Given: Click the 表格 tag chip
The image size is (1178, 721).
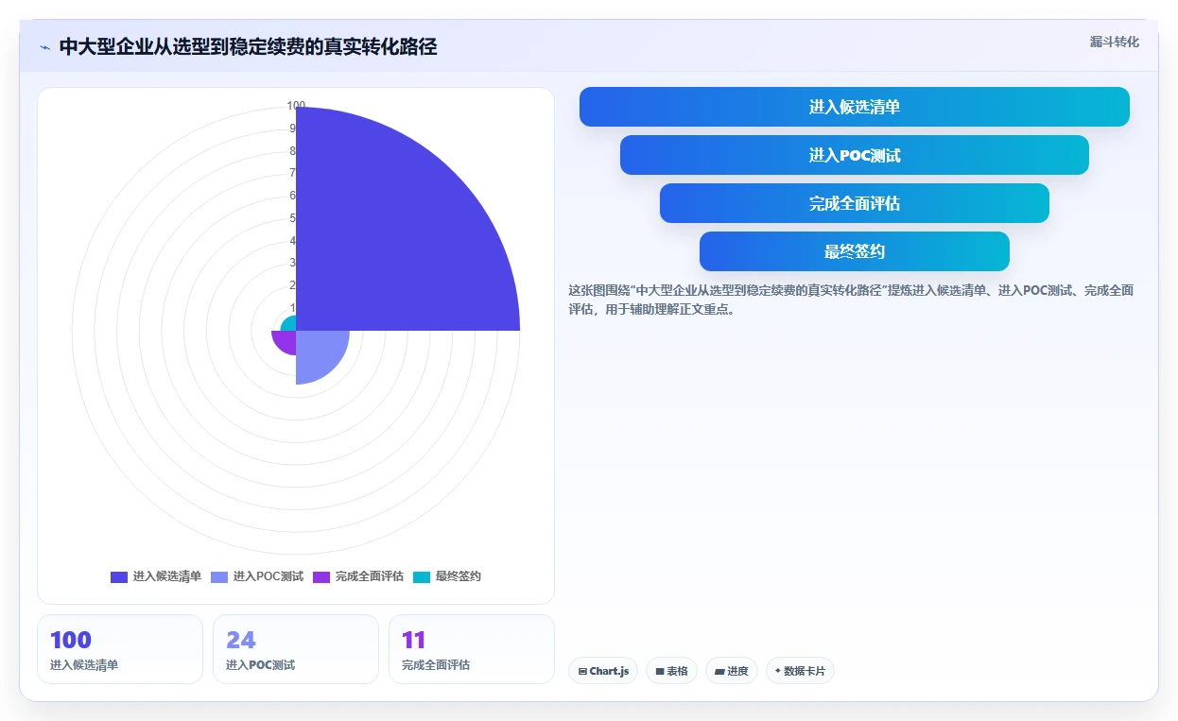Looking at the screenshot, I should pyautogui.click(x=671, y=671).
